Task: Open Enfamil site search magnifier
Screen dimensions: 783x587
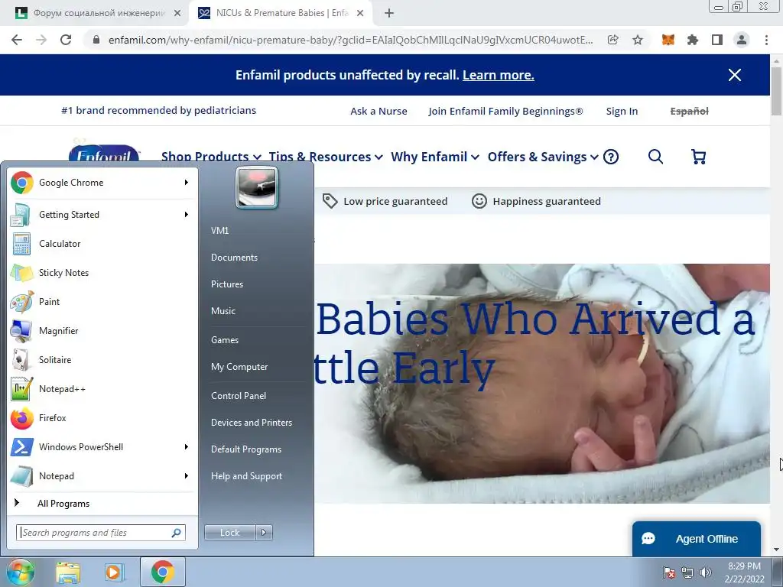Action: [x=655, y=157]
